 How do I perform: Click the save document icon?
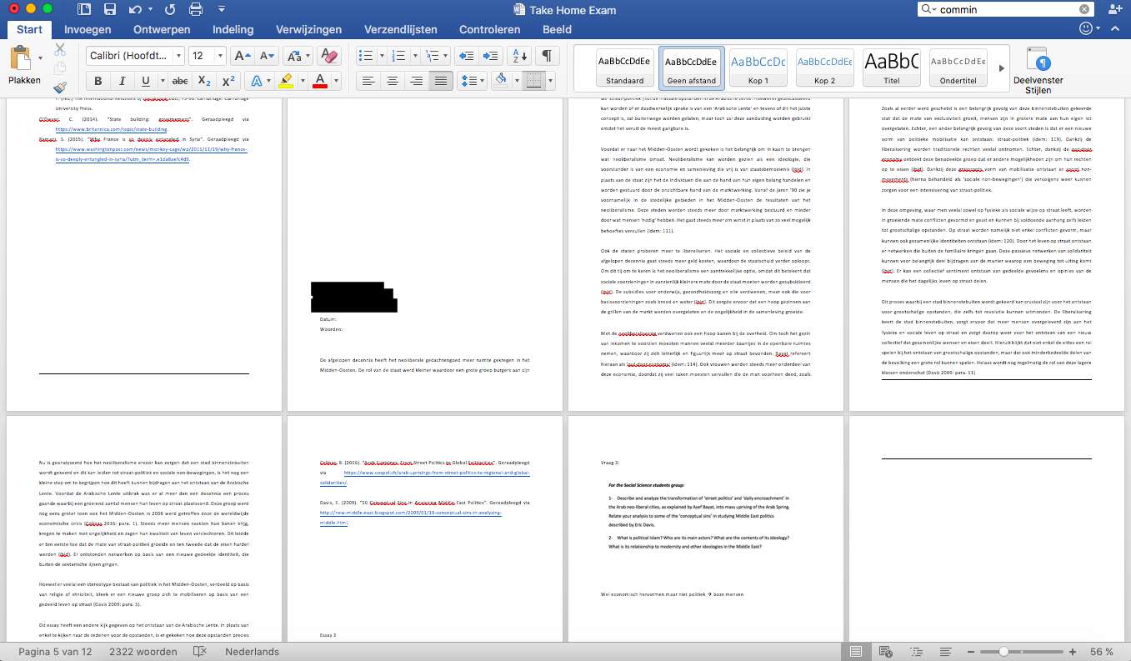(110, 10)
